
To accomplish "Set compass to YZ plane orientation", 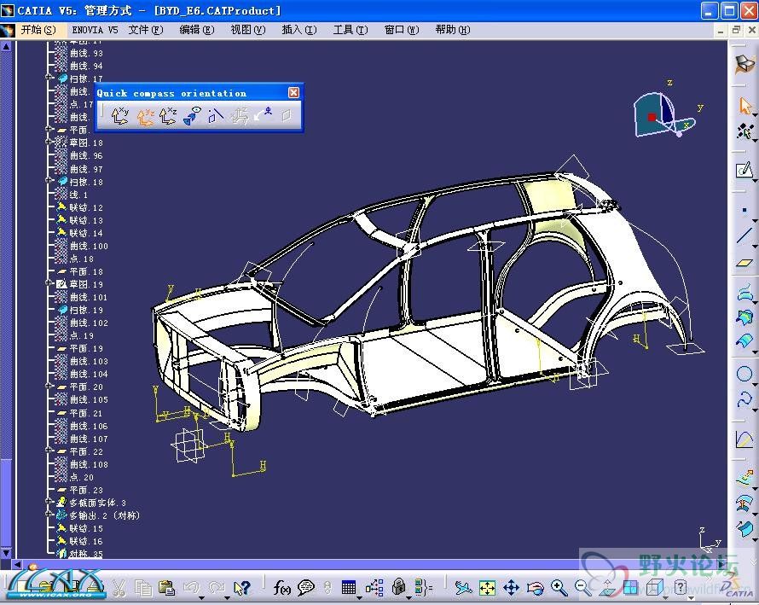I will tap(144, 116).
